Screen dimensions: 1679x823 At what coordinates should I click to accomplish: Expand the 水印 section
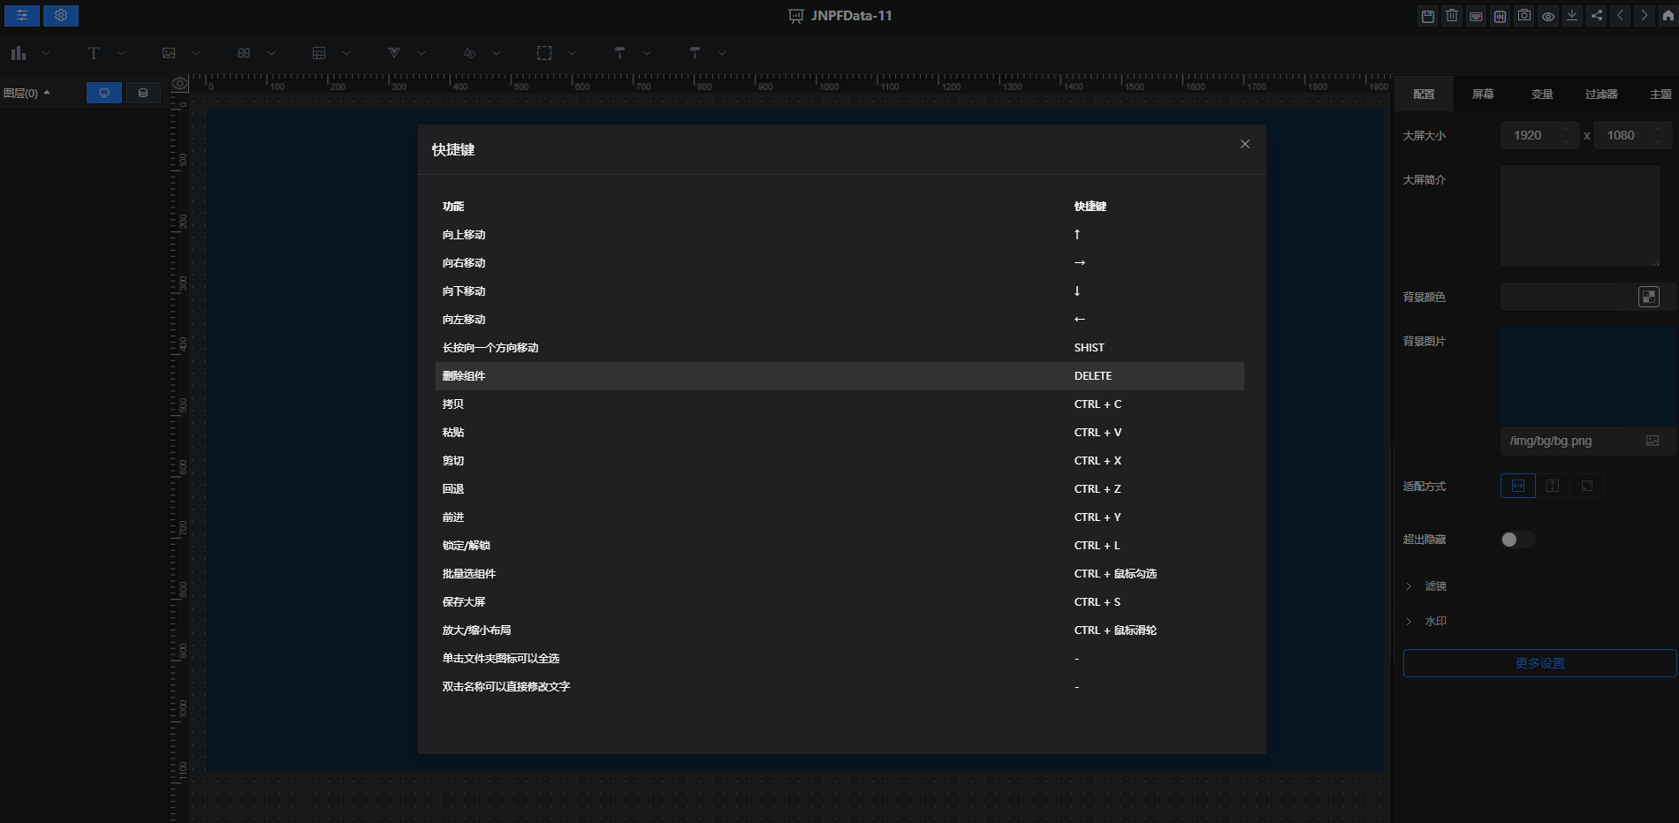pos(1435,622)
